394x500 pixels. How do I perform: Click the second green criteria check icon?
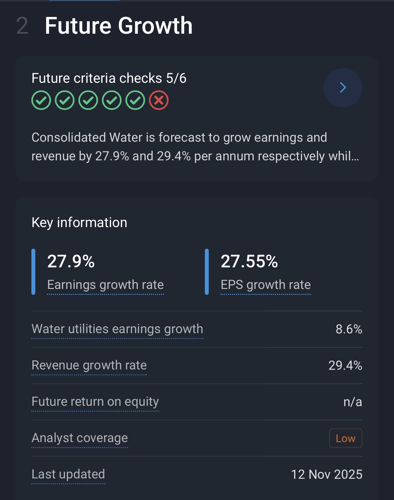(65, 100)
